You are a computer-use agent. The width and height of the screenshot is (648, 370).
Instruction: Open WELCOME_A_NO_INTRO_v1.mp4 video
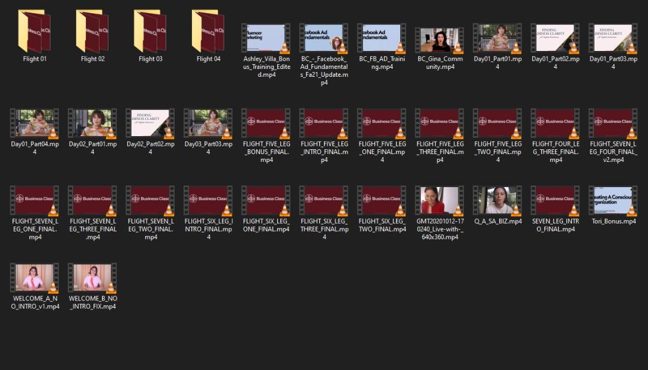(x=35, y=278)
